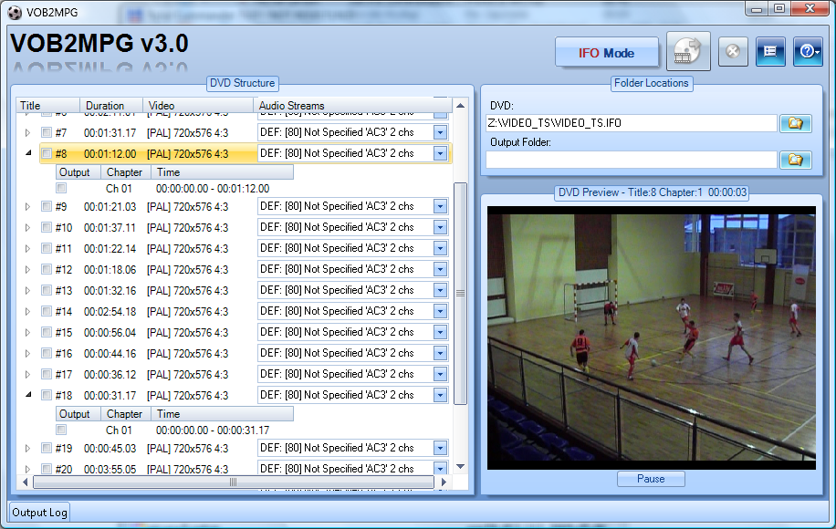Open audio stream dropdown for title #17
This screenshot has width=836, height=529.
coord(441,374)
